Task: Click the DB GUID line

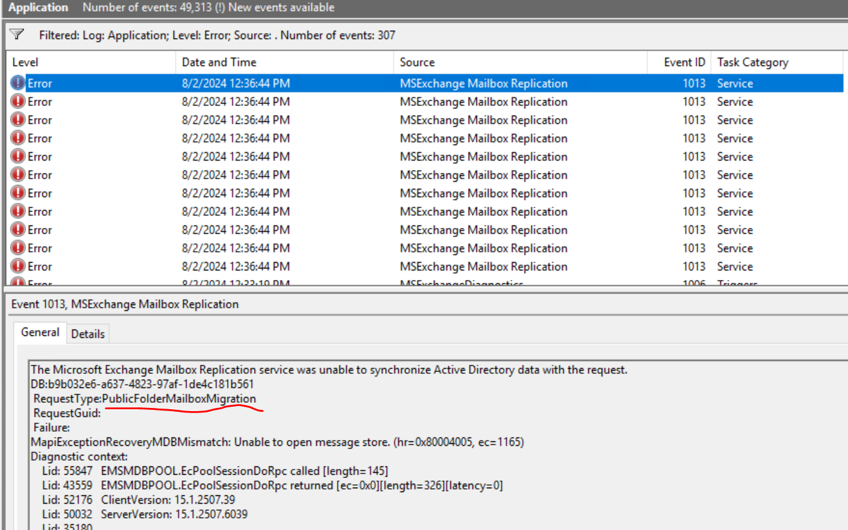Action: pos(142,384)
